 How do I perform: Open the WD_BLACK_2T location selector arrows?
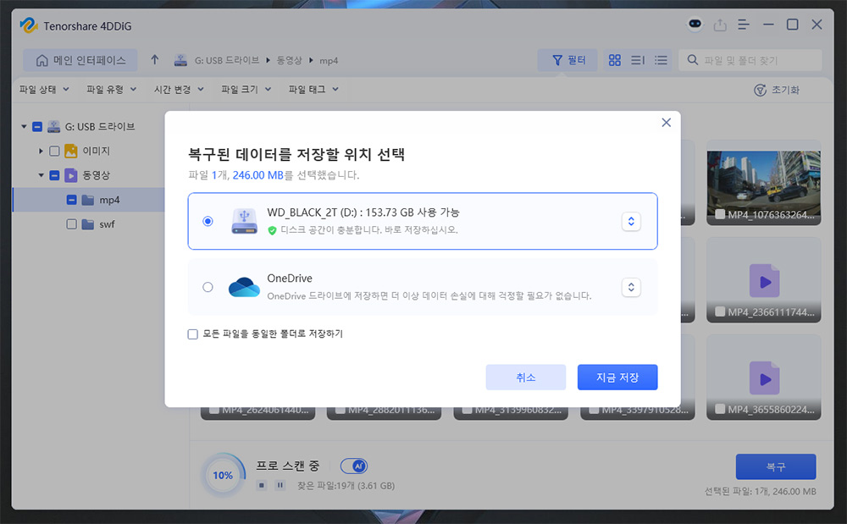tap(631, 221)
